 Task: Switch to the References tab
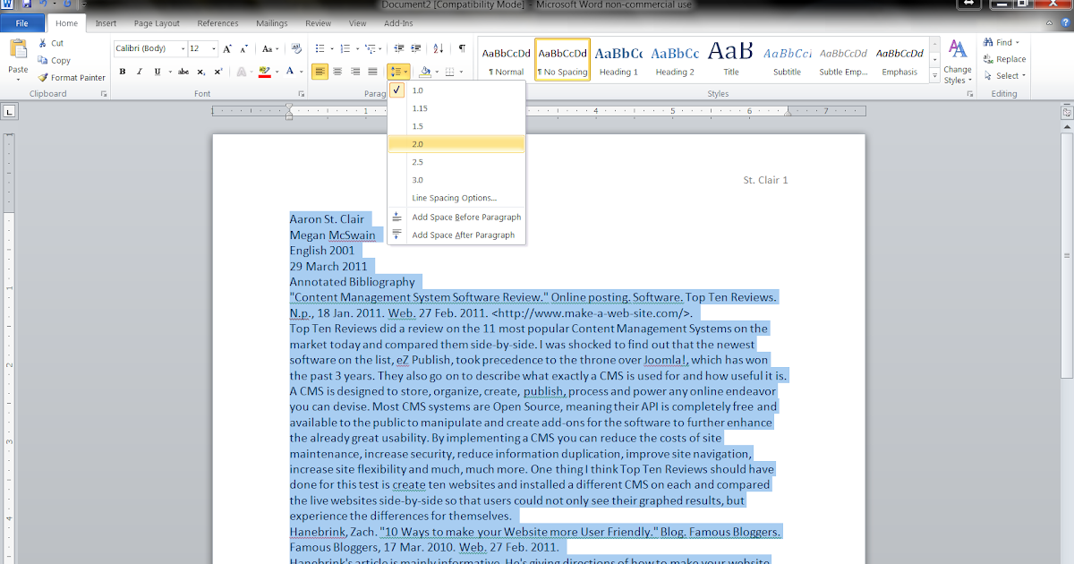pyautogui.click(x=217, y=23)
